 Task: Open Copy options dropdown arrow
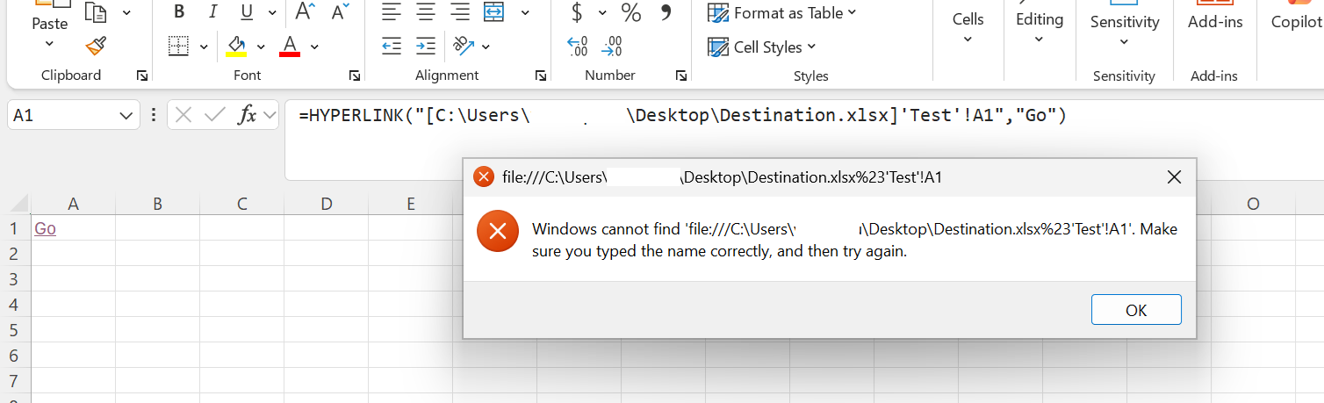click(x=126, y=12)
